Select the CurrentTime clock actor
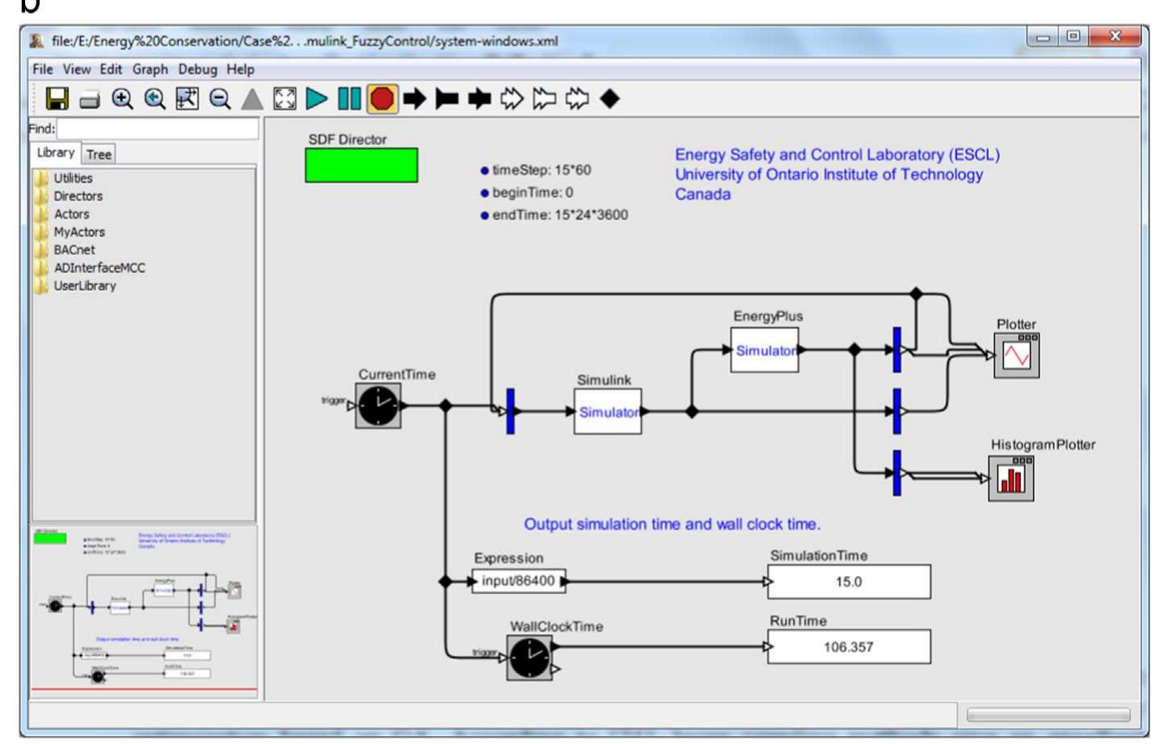The image size is (1156, 744). (x=378, y=406)
